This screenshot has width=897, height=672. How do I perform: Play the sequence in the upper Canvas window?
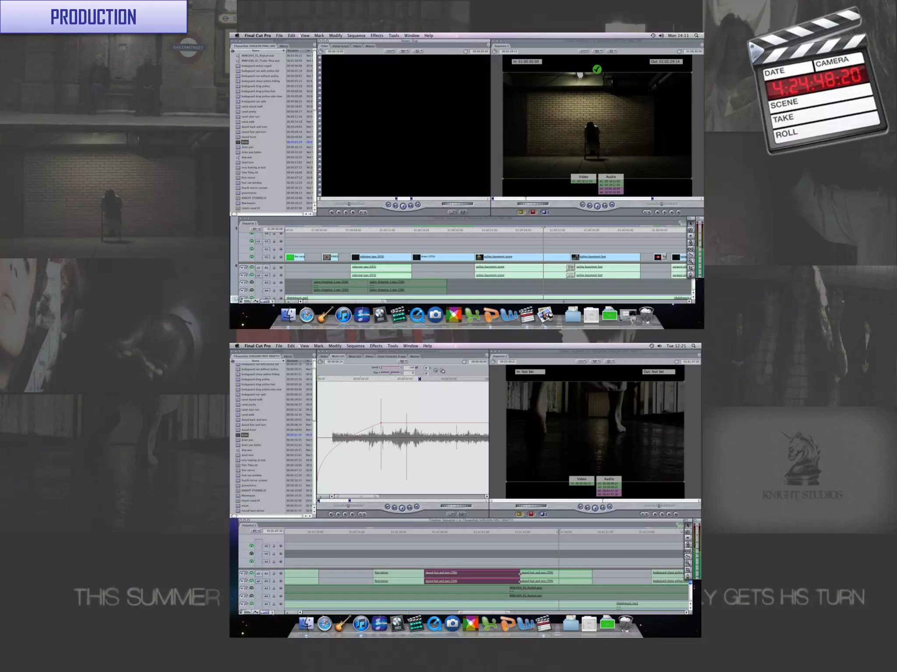597,206
